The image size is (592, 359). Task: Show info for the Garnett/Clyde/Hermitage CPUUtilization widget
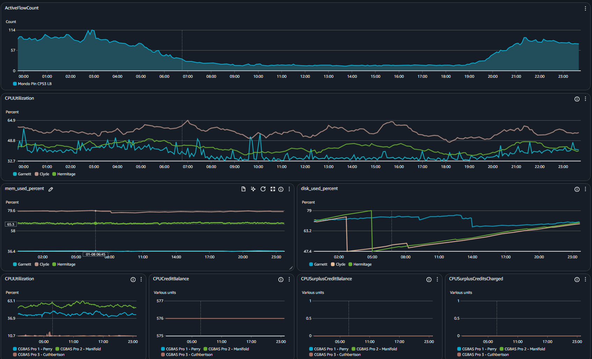(577, 99)
